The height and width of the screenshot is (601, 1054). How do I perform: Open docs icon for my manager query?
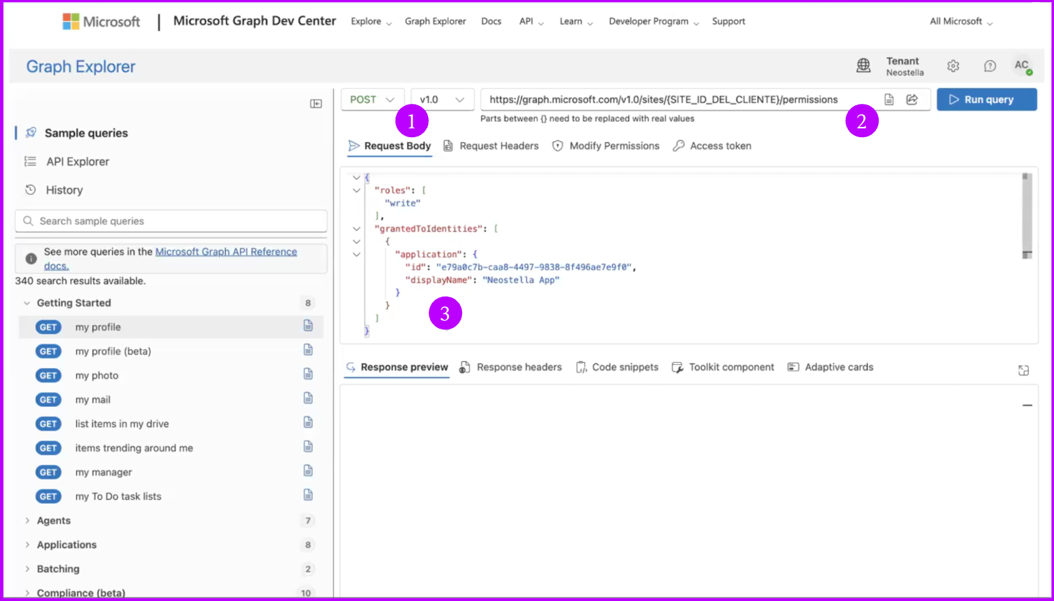(x=308, y=471)
